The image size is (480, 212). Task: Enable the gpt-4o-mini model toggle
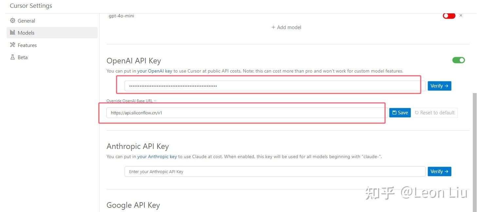coord(449,16)
